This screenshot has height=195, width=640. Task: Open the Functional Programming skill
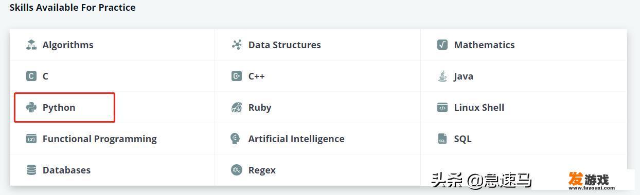pos(100,139)
